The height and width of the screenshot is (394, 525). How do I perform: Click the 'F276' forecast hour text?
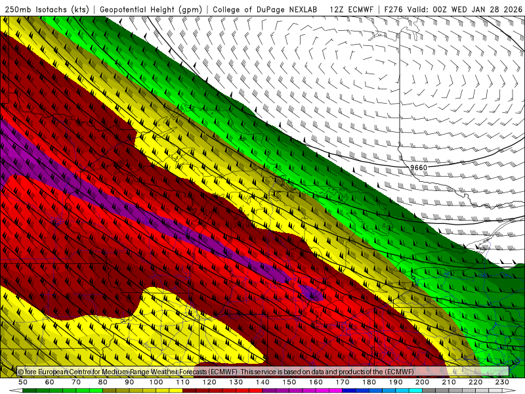394,10
